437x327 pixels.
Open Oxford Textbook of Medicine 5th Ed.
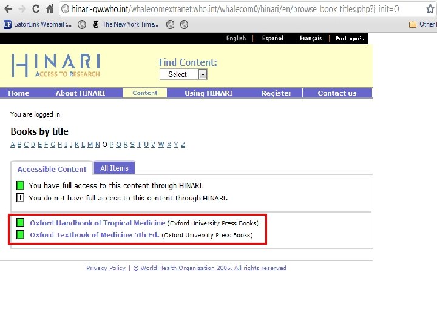[x=95, y=235]
